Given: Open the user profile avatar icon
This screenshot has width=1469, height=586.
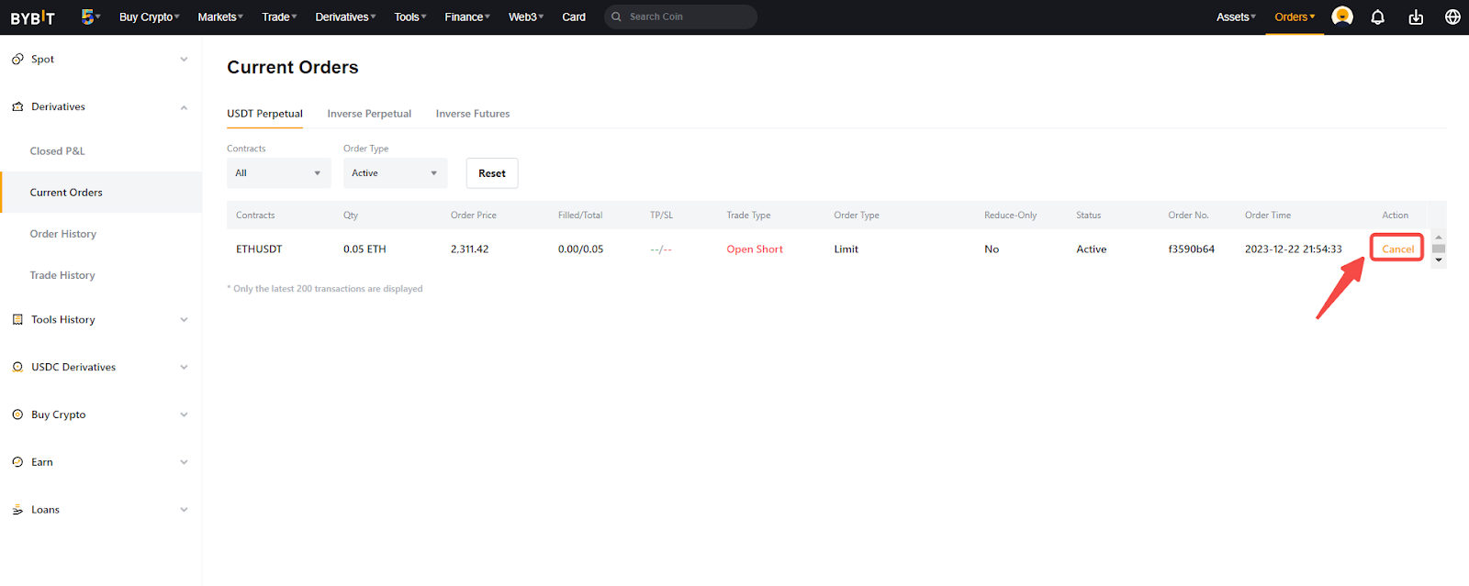Looking at the screenshot, I should (1341, 17).
